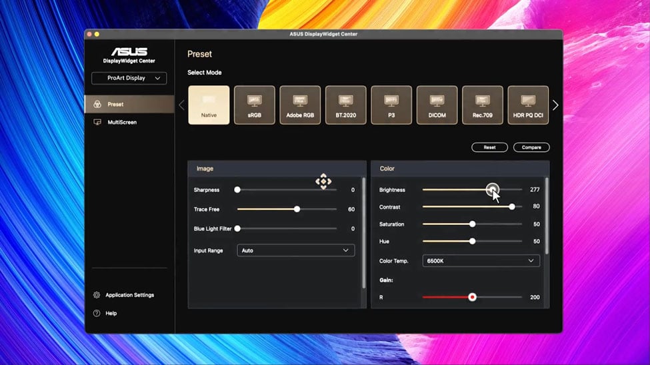Click the Select Mode heading
This screenshot has width=650, height=365.
pyautogui.click(x=205, y=73)
